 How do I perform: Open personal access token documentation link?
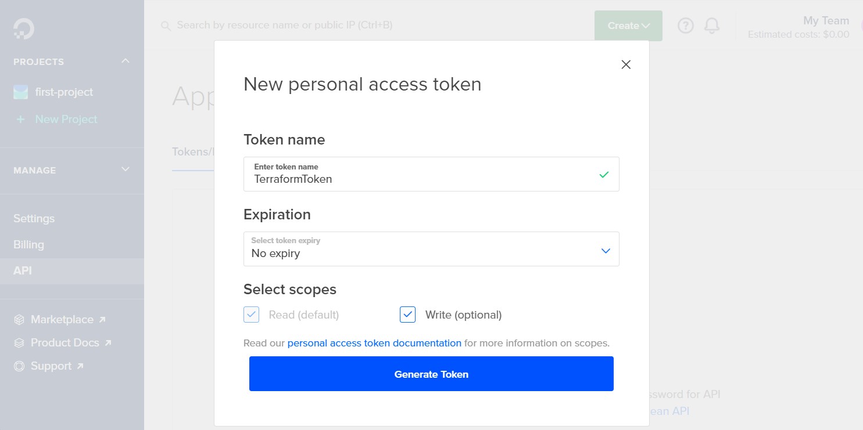[x=374, y=343]
